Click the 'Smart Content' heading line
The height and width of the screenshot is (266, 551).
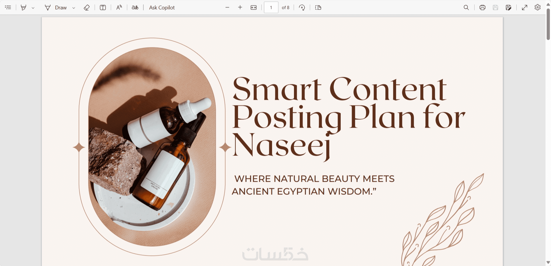(340, 89)
